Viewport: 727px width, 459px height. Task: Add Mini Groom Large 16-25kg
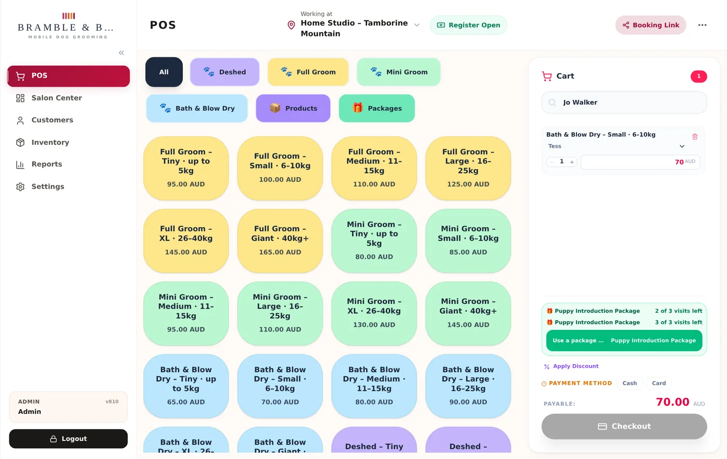(x=280, y=313)
